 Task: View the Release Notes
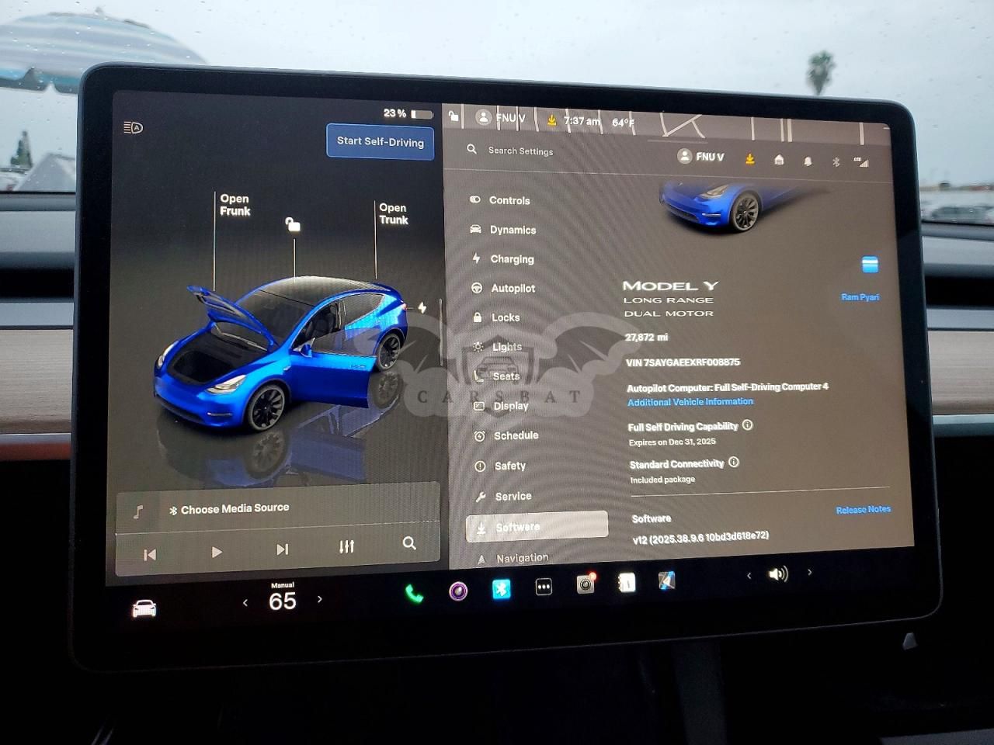click(863, 510)
